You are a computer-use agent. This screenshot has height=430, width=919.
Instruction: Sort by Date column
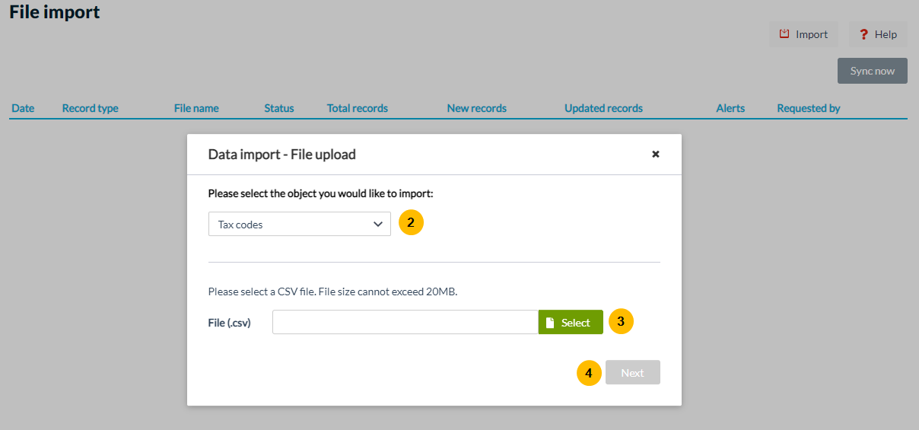click(x=23, y=108)
